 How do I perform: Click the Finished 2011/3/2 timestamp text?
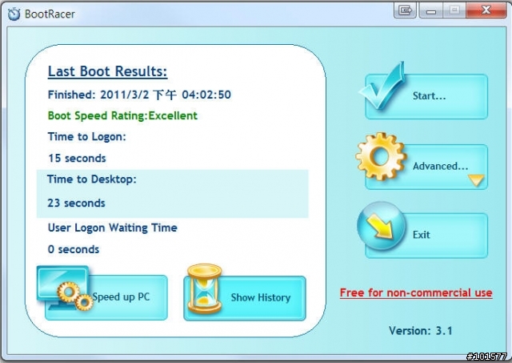139,95
